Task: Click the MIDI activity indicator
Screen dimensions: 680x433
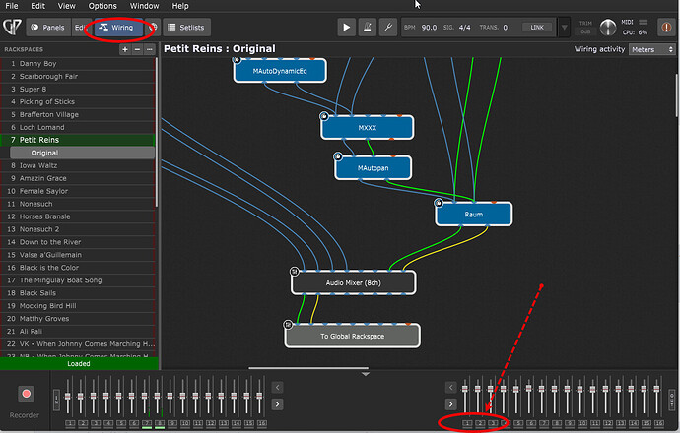Action: coord(644,22)
